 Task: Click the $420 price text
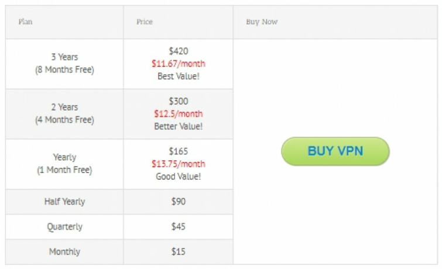179,51
